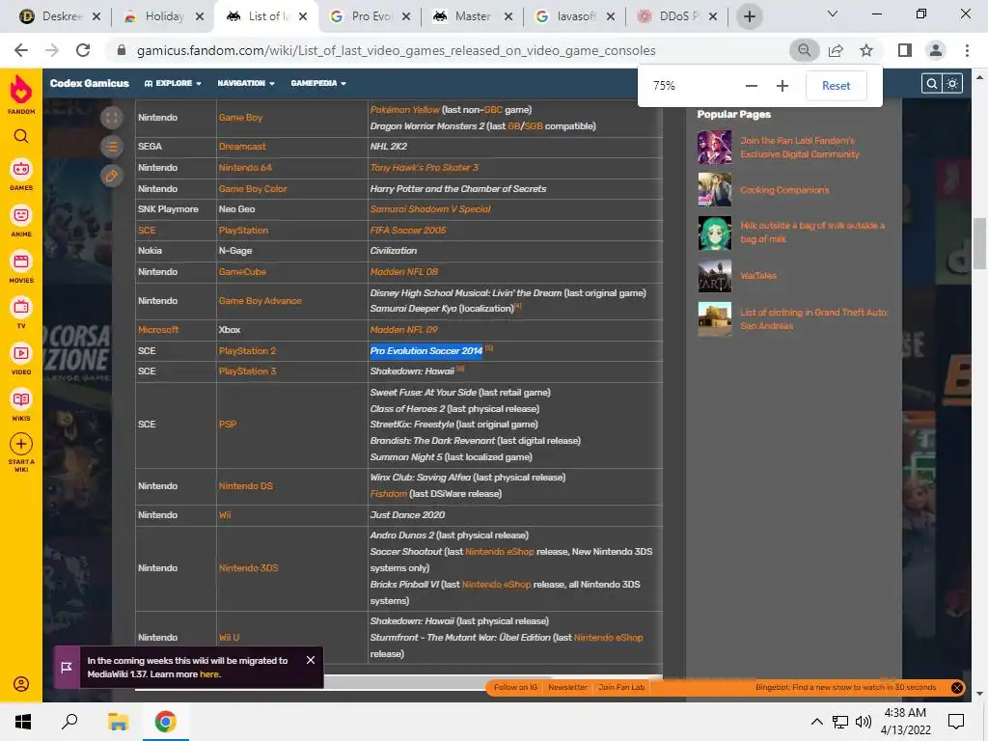The width and height of the screenshot is (988, 741).
Task: View site information via the lock icon
Action: click(x=122, y=50)
